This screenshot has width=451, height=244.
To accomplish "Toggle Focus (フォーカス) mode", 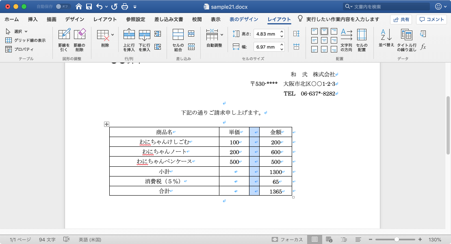I will [x=287, y=240].
